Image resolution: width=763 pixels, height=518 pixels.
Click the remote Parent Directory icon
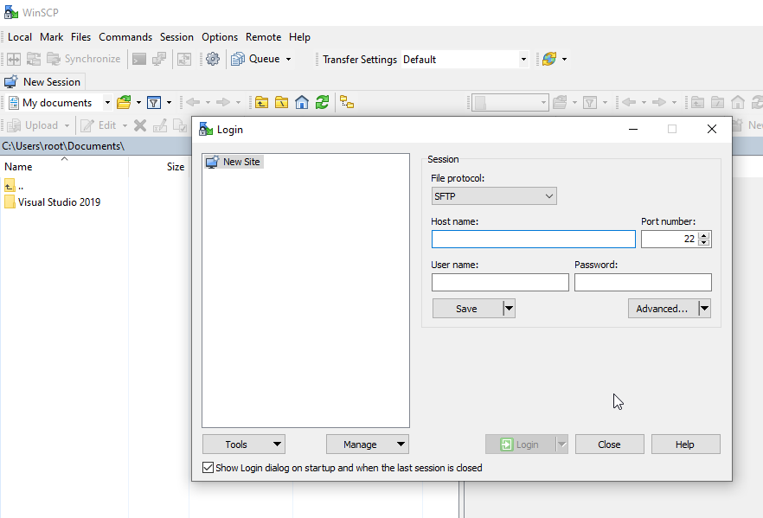[698, 103]
